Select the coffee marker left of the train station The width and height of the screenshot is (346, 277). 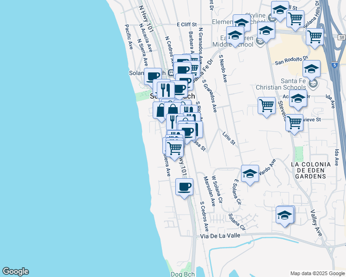coord(153,76)
